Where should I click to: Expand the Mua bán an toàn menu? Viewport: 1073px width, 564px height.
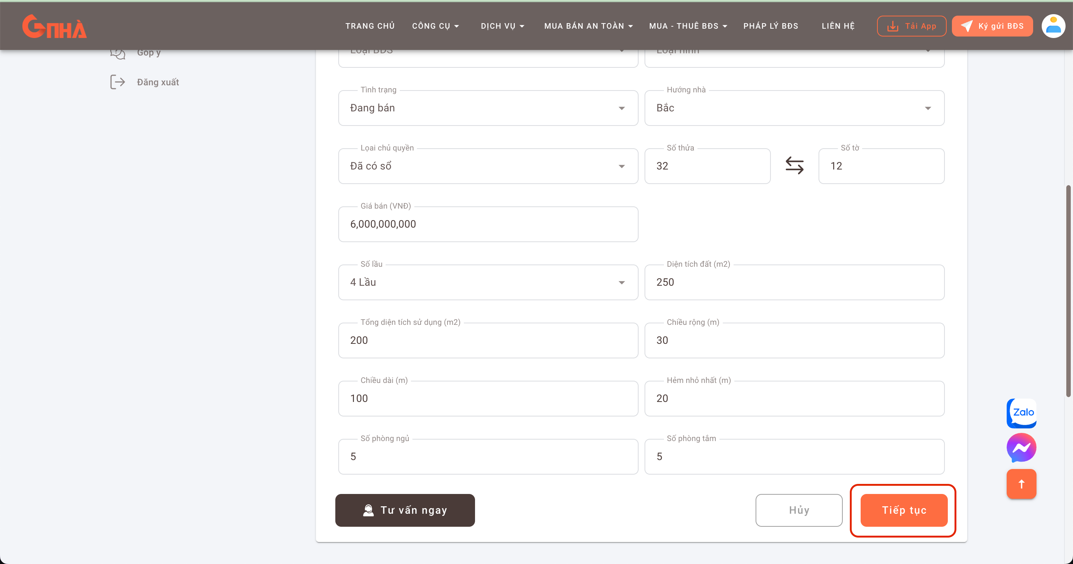588,26
